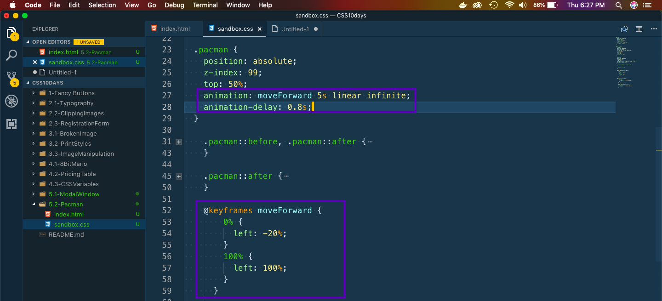The width and height of the screenshot is (662, 301).
Task: Click line number 52 in the gutter
Action: [167, 210]
